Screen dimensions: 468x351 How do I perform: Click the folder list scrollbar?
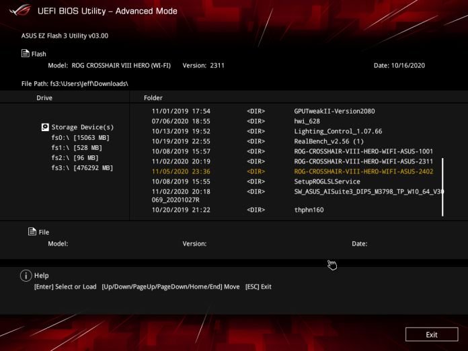point(442,187)
